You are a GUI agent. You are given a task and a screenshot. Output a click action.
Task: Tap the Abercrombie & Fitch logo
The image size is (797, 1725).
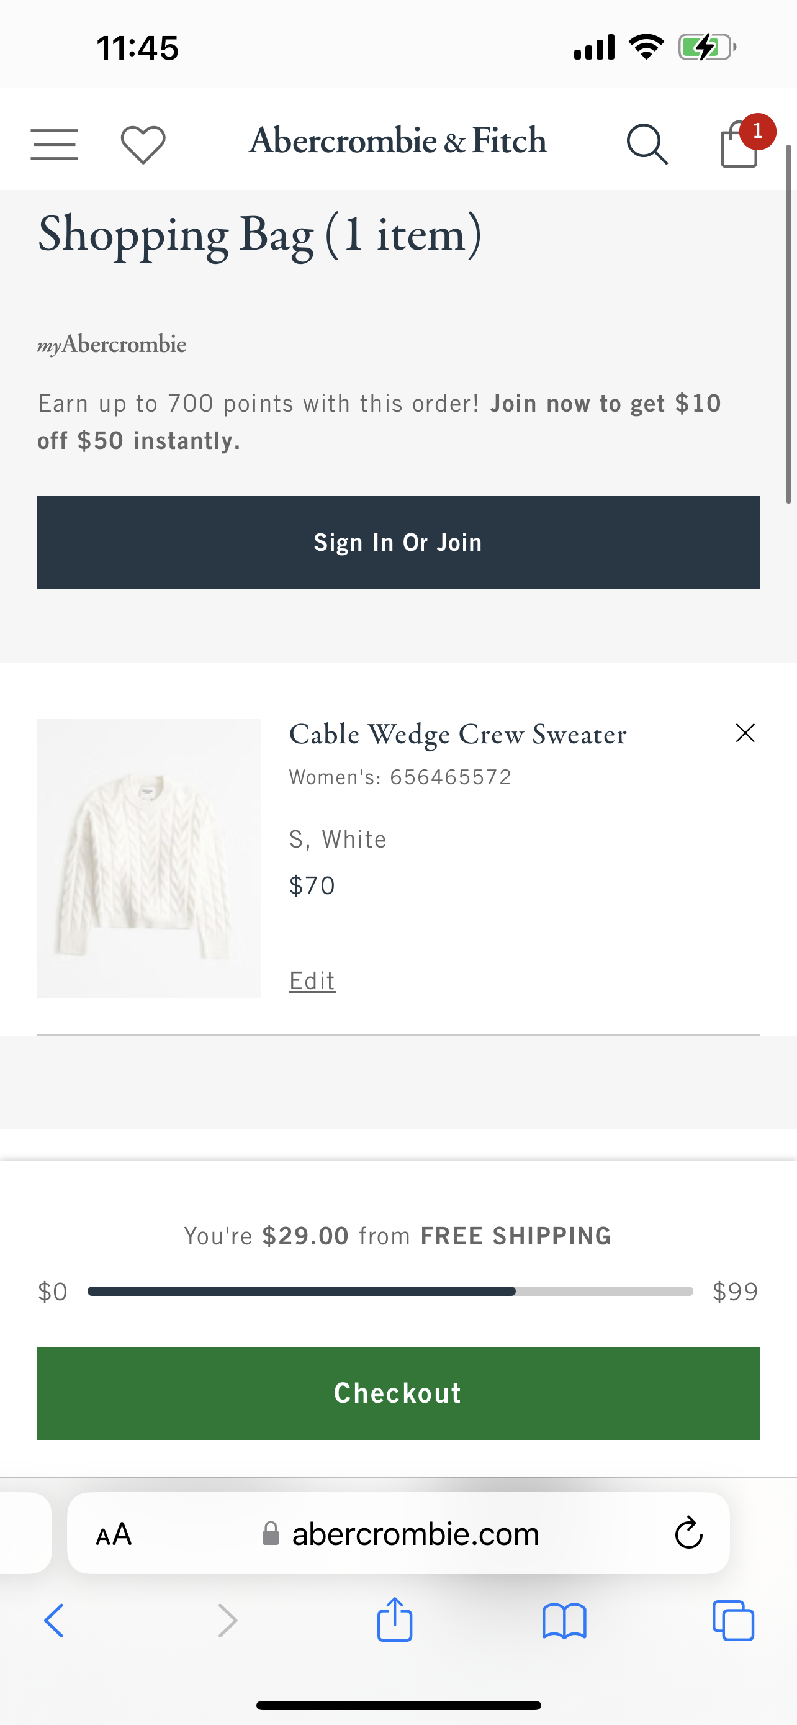click(x=397, y=142)
